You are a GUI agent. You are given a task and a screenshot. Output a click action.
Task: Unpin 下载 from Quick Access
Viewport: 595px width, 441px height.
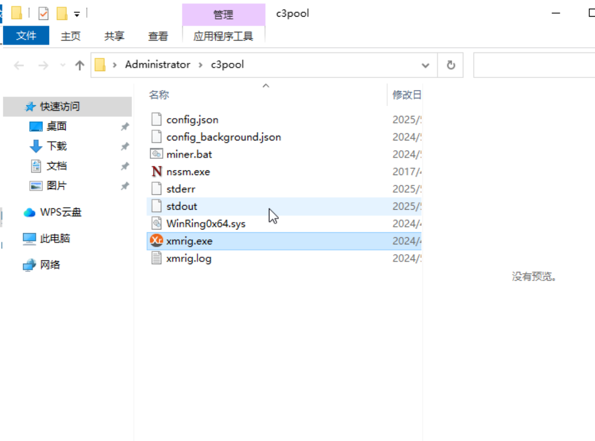tap(125, 146)
